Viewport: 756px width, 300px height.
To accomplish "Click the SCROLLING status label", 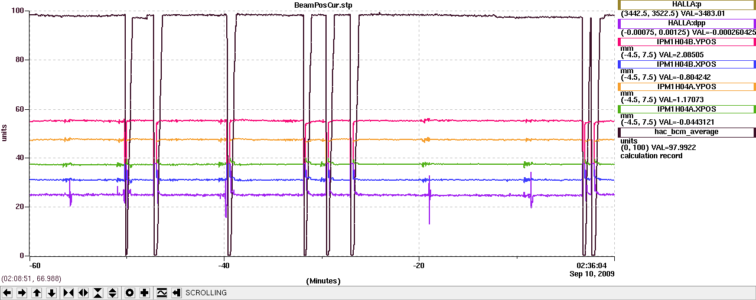I will point(206,293).
